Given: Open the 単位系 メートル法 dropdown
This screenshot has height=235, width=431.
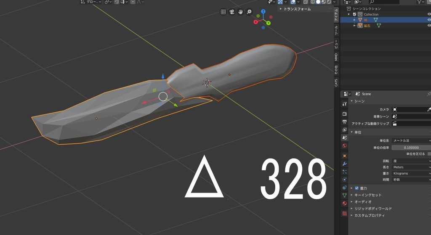Looking at the screenshot, I should (x=411, y=140).
